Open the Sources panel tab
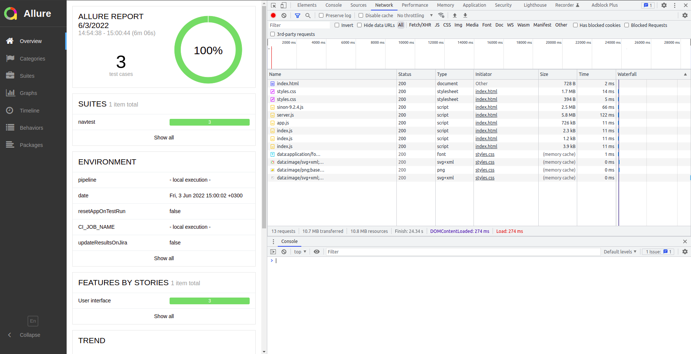 point(358,5)
